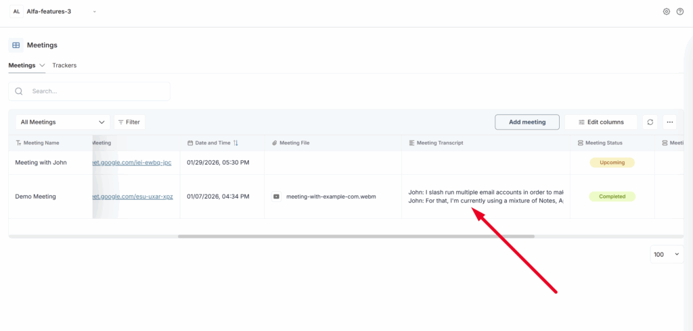Open the help question mark icon
The width and height of the screenshot is (693, 331).
point(680,11)
